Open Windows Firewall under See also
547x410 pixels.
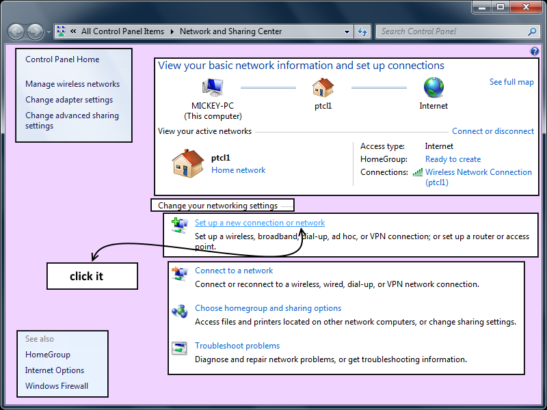point(57,386)
